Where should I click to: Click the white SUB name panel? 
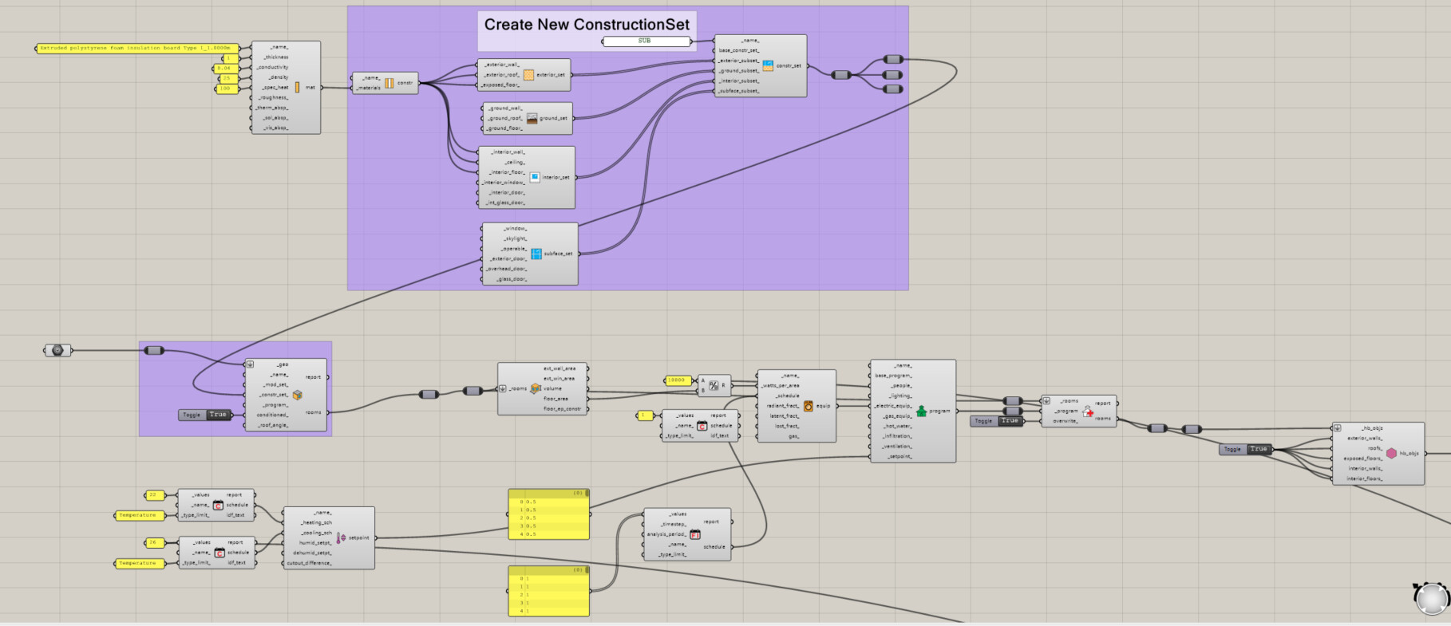pyautogui.click(x=644, y=41)
